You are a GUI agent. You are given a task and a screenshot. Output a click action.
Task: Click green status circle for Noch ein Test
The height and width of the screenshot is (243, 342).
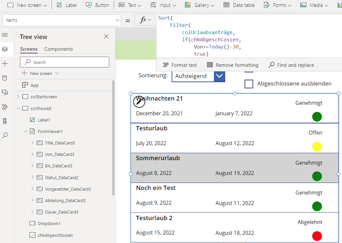click(x=317, y=206)
